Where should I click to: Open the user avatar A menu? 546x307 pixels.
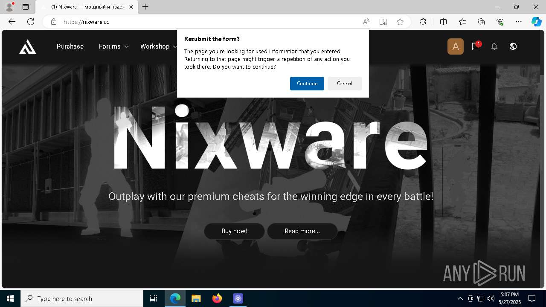pyautogui.click(x=456, y=46)
